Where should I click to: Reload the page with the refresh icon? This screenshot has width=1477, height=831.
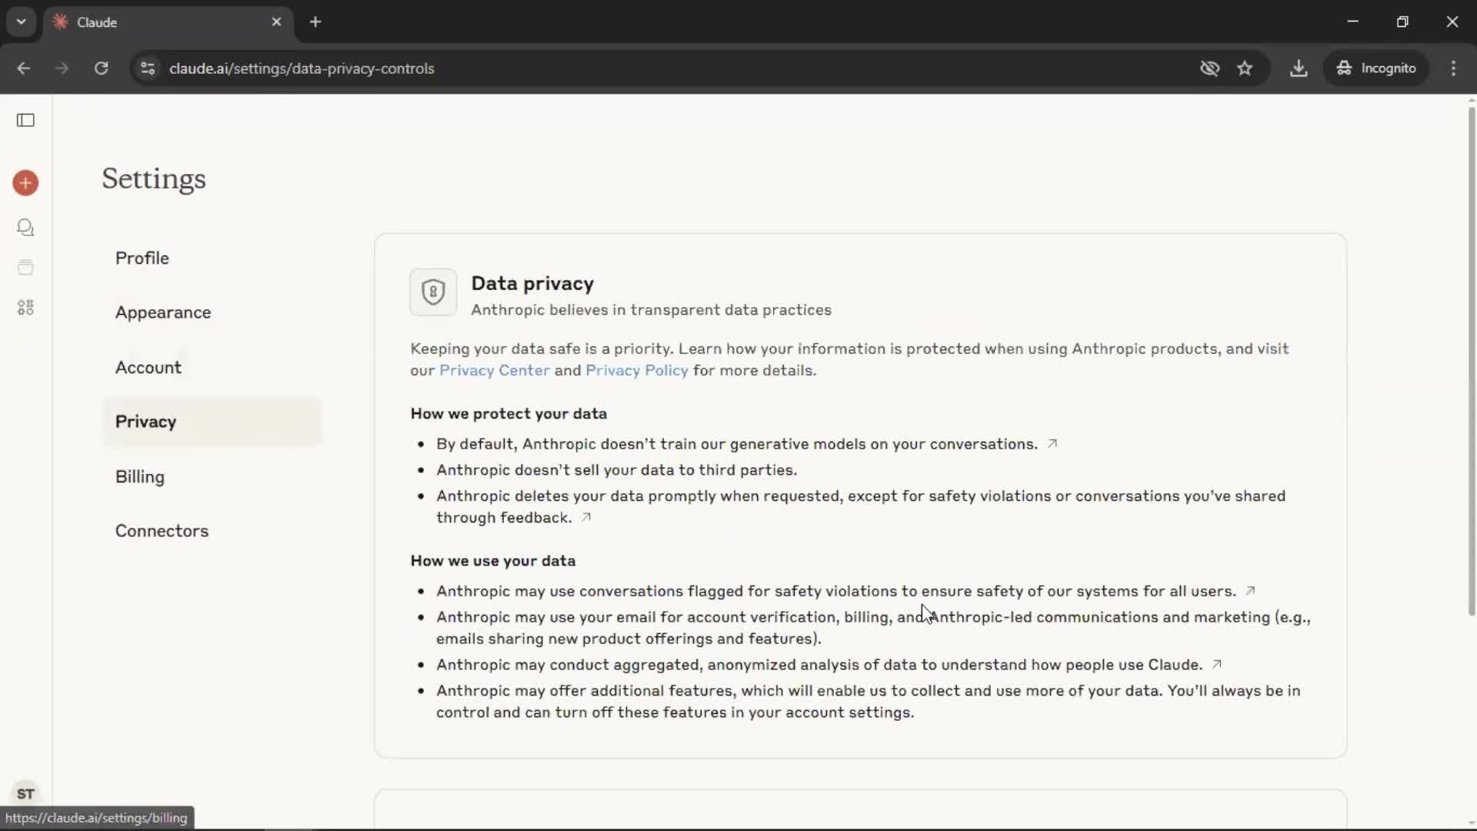pos(102,68)
